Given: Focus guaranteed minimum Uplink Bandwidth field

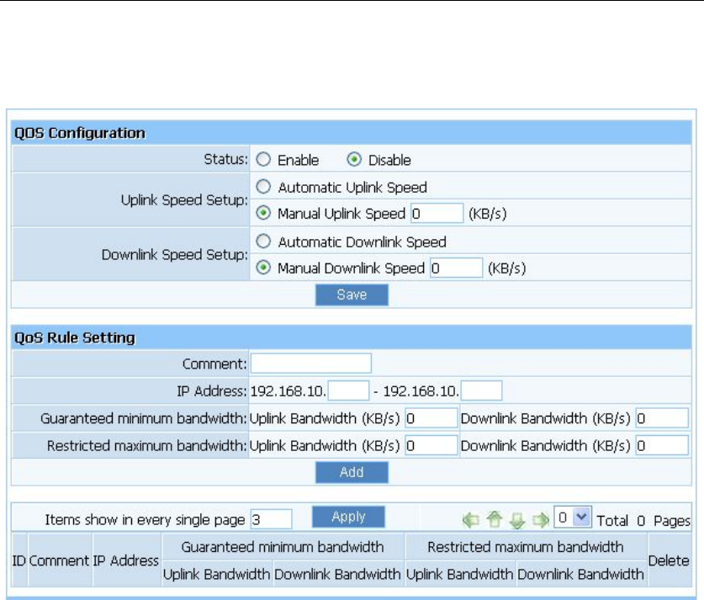Looking at the screenshot, I should [x=431, y=418].
